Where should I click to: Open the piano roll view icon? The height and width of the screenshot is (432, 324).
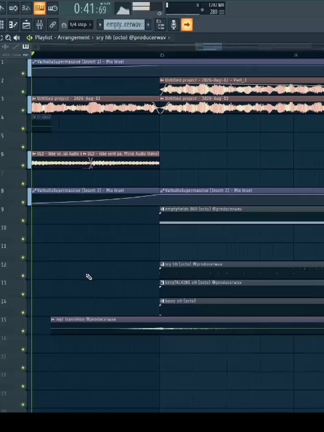coord(13,25)
